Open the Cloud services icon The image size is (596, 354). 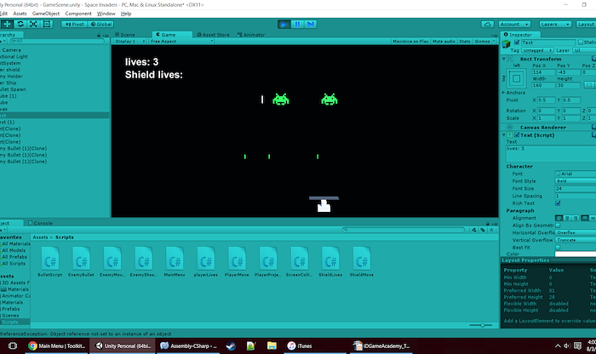(x=487, y=25)
